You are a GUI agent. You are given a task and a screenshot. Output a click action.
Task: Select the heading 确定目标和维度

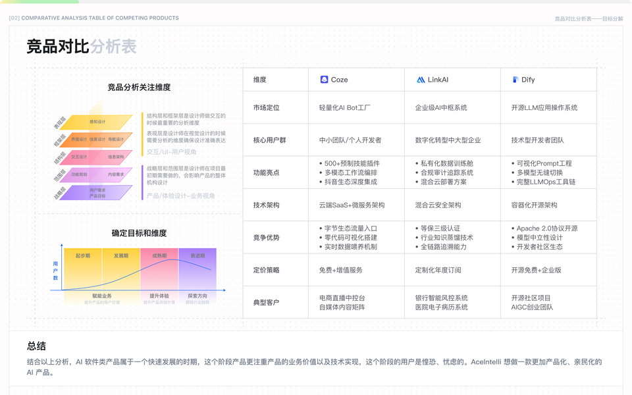(139, 233)
